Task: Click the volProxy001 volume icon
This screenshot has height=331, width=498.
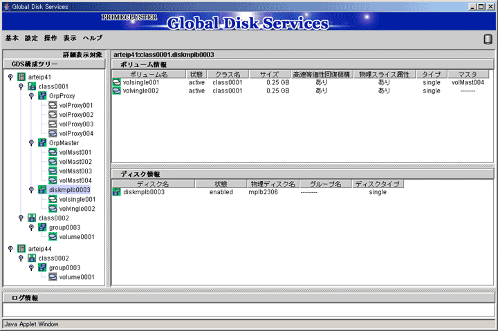Action: (53, 105)
